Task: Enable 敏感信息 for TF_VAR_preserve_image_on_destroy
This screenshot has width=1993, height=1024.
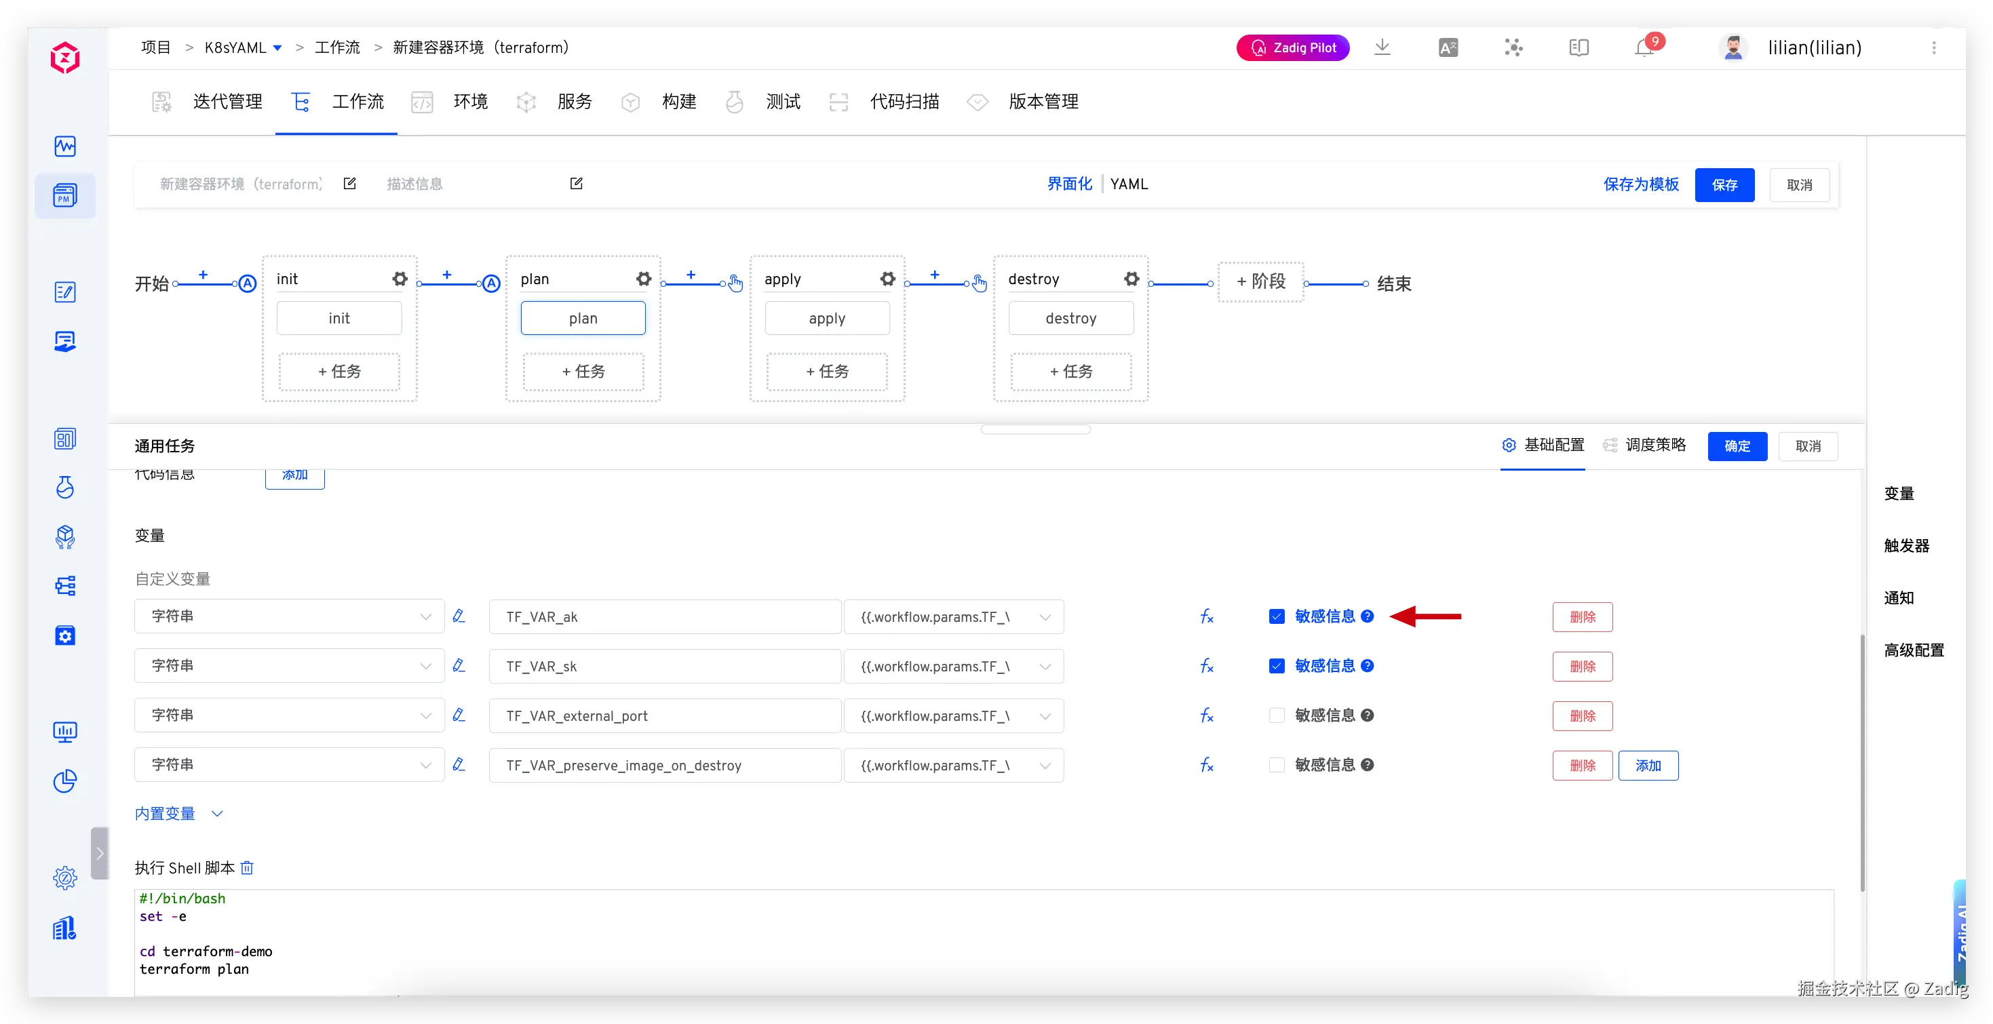Action: tap(1277, 765)
